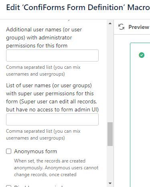Enable the Anonymous form checkbox
Image resolution: width=150 pixels, height=187 pixels.
pyautogui.click(x=9, y=151)
